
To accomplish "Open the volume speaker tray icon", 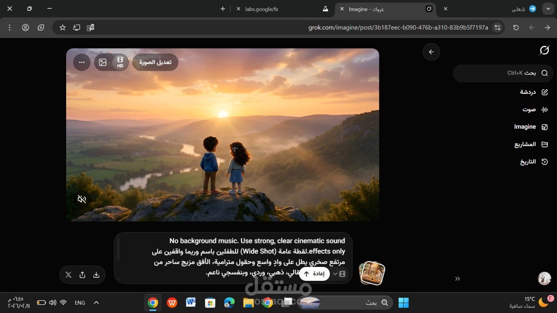I will tap(53, 303).
